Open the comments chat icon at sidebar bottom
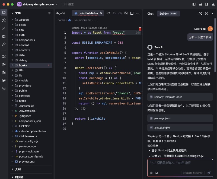This screenshot has width=217, height=179. coord(4,88)
